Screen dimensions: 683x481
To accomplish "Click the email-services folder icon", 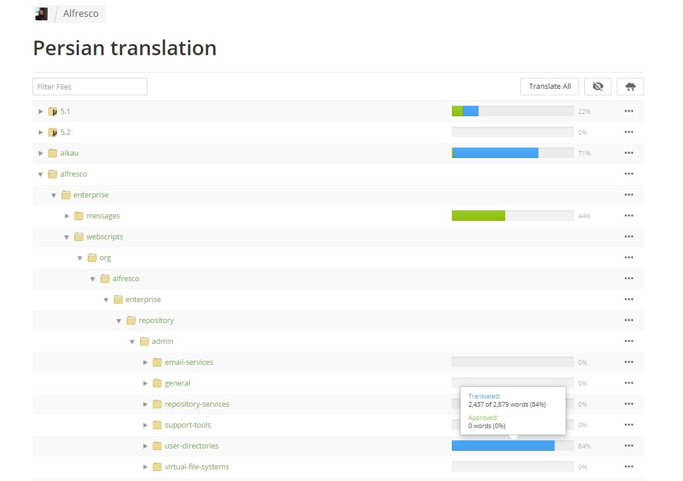I will (x=157, y=362).
